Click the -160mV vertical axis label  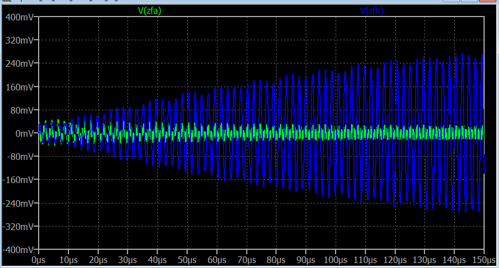tap(19, 179)
